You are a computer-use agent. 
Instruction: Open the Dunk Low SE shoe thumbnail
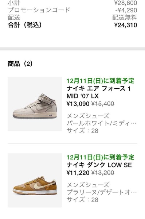click(x=35, y=180)
